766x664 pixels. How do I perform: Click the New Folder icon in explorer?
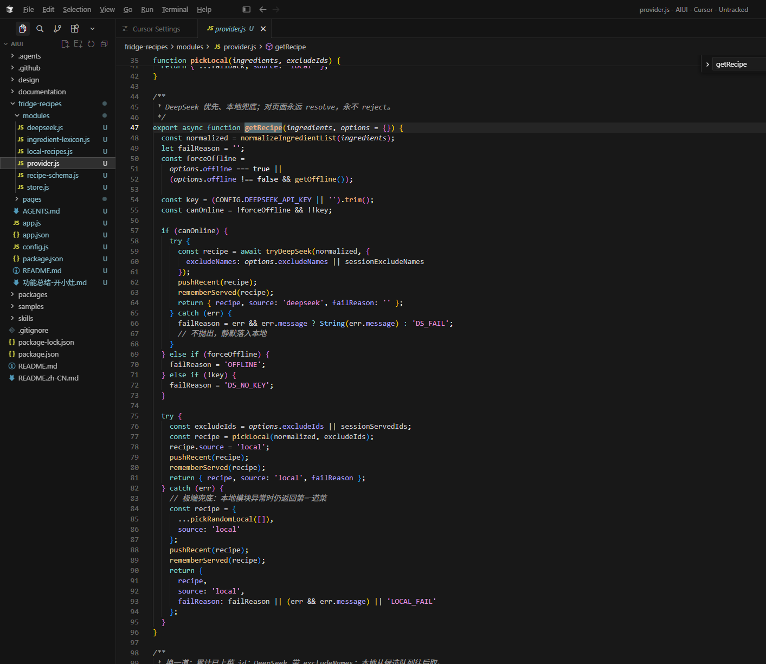click(x=78, y=44)
